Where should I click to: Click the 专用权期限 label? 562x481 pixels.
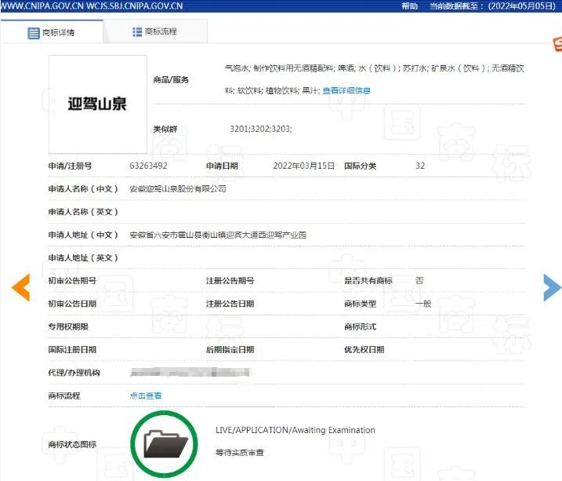[x=68, y=326]
